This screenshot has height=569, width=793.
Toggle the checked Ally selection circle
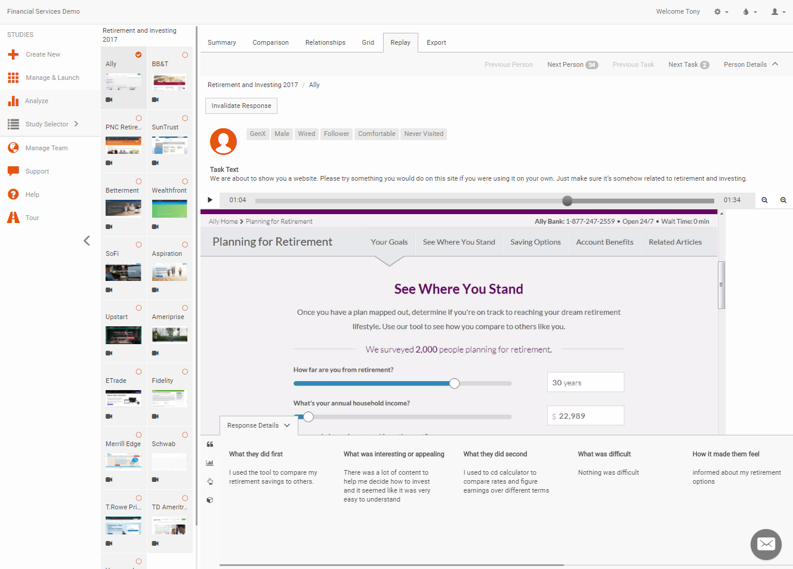[x=138, y=55]
